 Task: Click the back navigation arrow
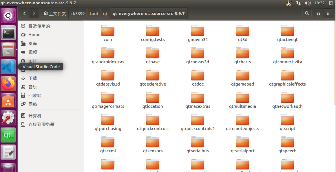pyautogui.click(x=24, y=13)
